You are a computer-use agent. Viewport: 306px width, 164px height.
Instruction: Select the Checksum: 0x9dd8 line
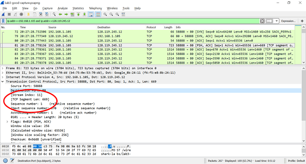click(x=36, y=140)
